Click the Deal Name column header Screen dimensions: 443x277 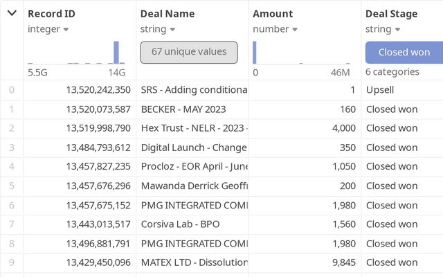tap(168, 13)
